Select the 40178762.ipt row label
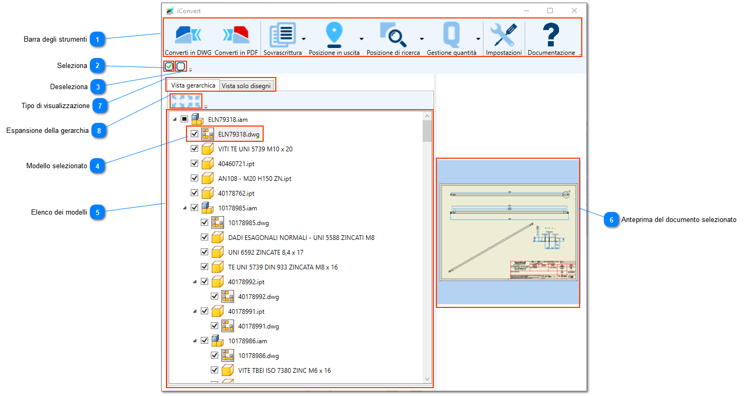Image resolution: width=745 pixels, height=396 pixels. (236, 193)
